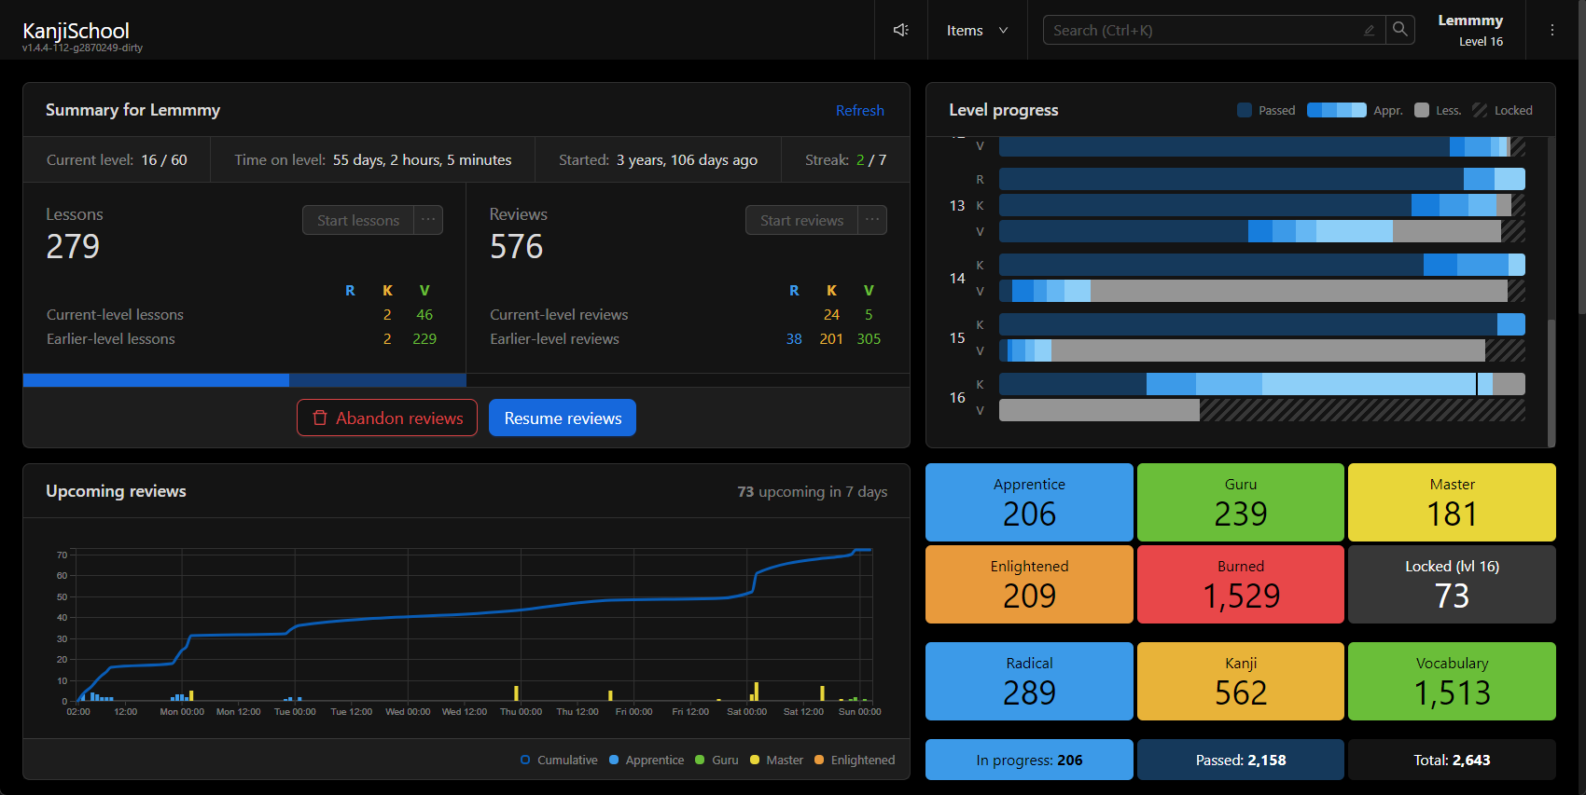Click the In progress: 206 box
Viewport: 1586px width, 795px height.
pos(1029,760)
